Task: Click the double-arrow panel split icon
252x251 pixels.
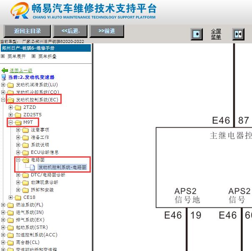Action: (x=238, y=34)
